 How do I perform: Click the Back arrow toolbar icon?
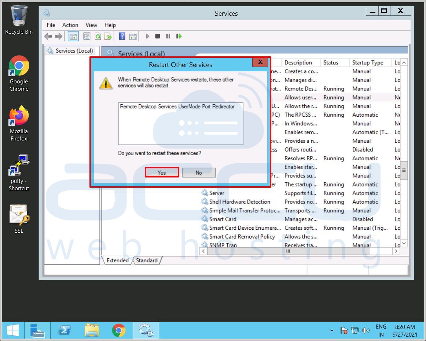coord(48,36)
